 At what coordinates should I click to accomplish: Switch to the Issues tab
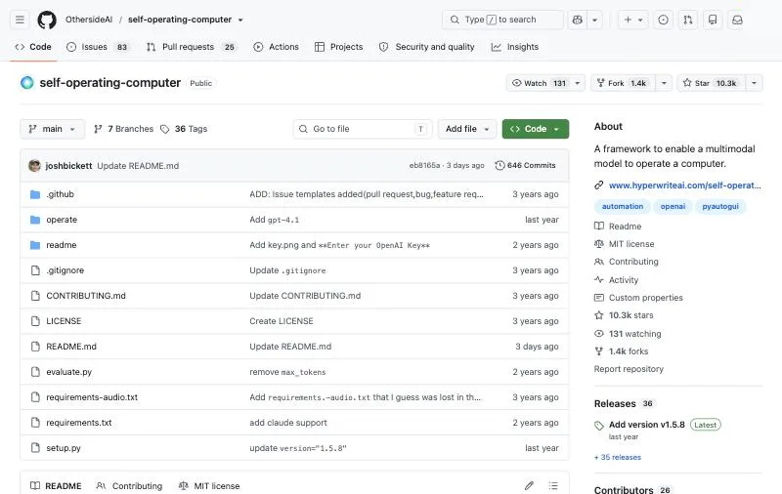click(x=98, y=47)
